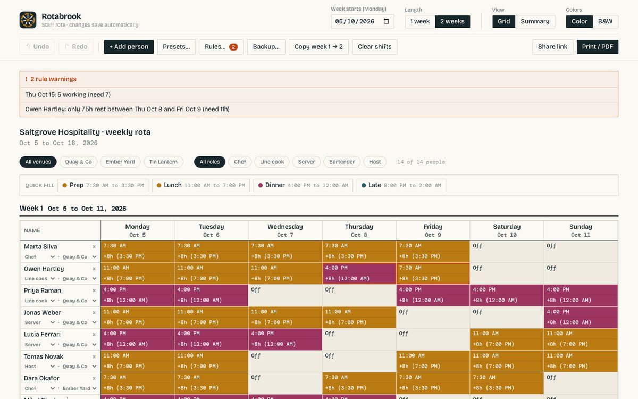Image resolution: width=638 pixels, height=399 pixels.
Task: Click the Print / PDF button
Action: point(598,47)
